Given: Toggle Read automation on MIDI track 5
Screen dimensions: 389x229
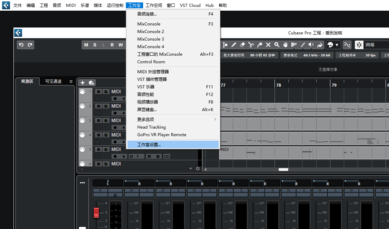Looking at the screenshot, I should click(x=149, y=156).
